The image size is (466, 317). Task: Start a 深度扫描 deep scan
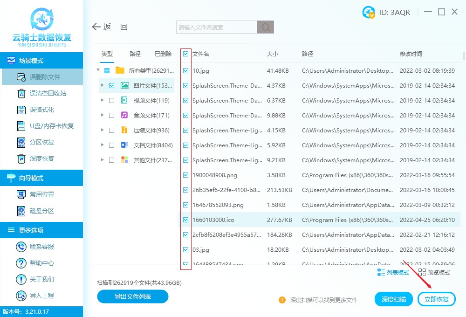click(x=393, y=299)
